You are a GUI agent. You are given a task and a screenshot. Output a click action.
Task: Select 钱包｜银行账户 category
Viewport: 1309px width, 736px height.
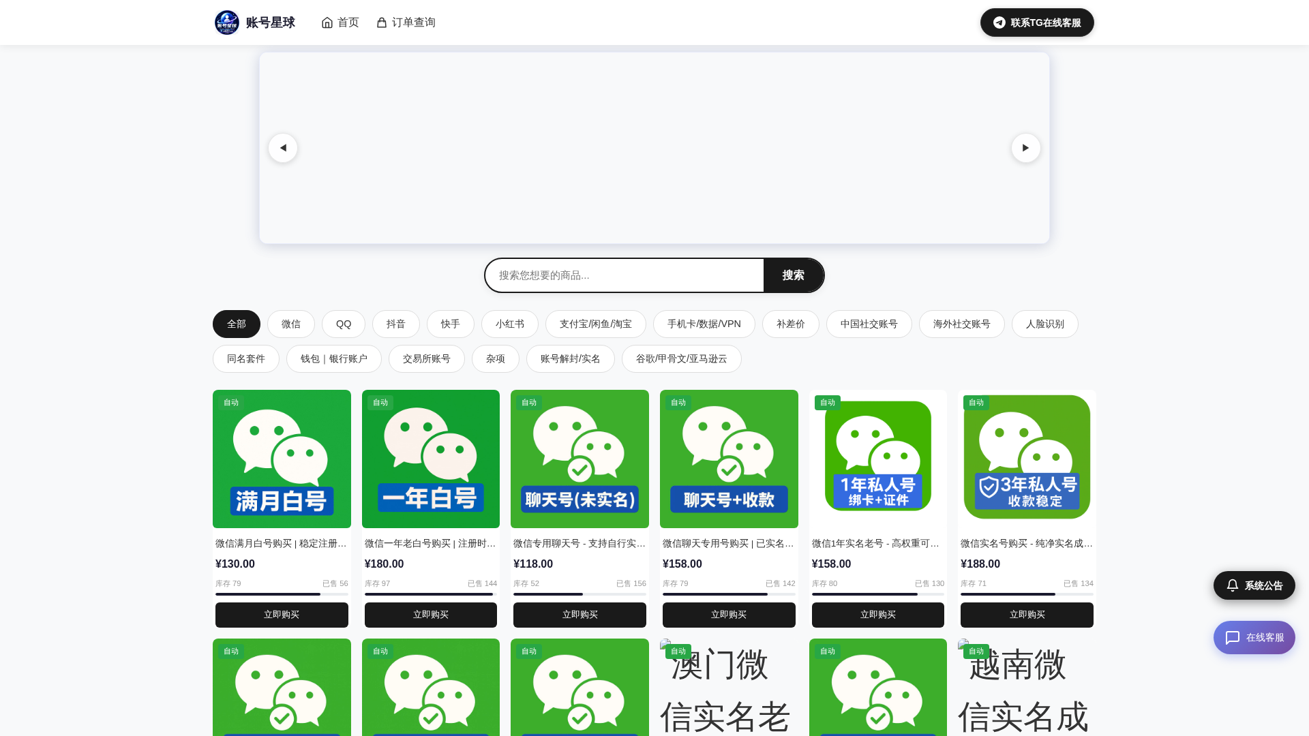coord(334,359)
